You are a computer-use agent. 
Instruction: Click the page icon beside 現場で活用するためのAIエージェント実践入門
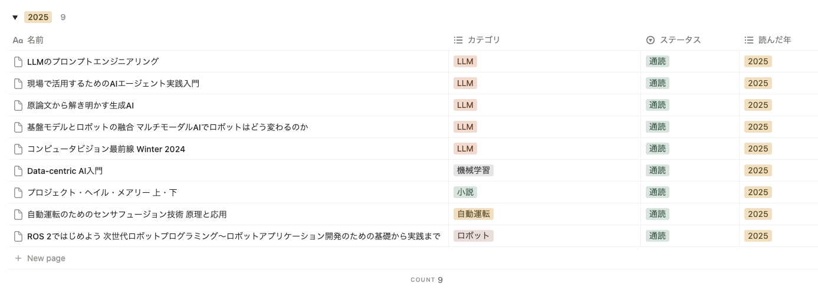[x=18, y=83]
